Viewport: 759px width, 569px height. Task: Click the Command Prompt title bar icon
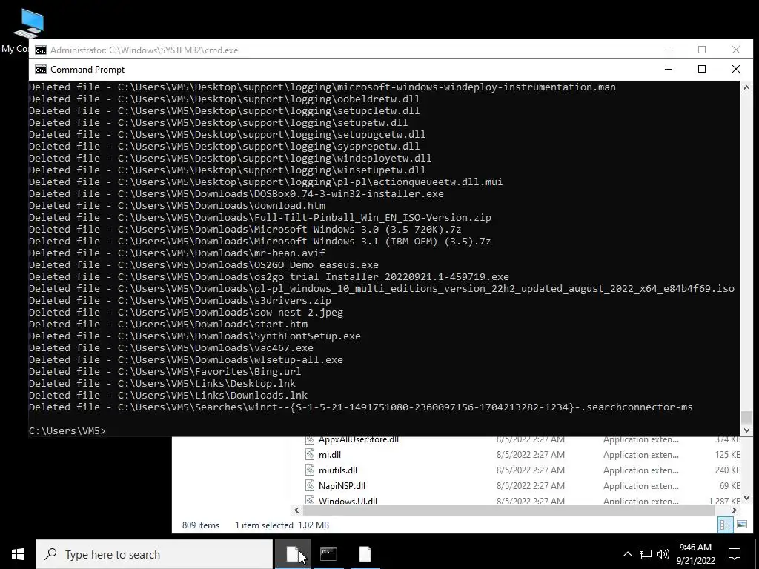click(41, 70)
